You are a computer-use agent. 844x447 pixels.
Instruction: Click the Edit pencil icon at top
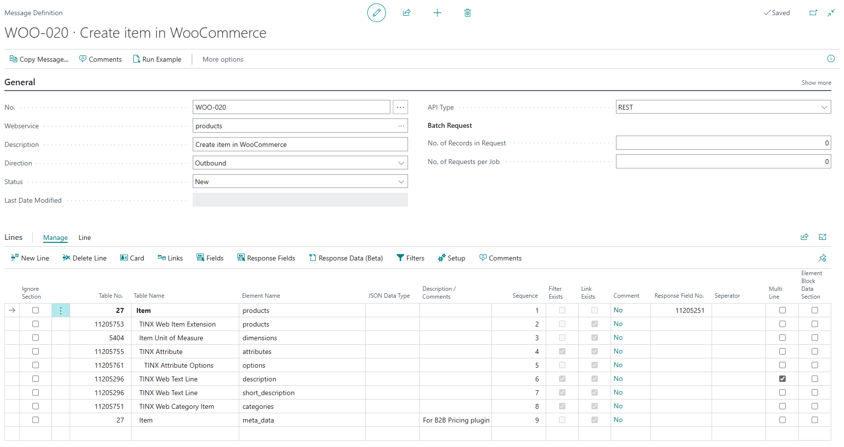tap(376, 13)
